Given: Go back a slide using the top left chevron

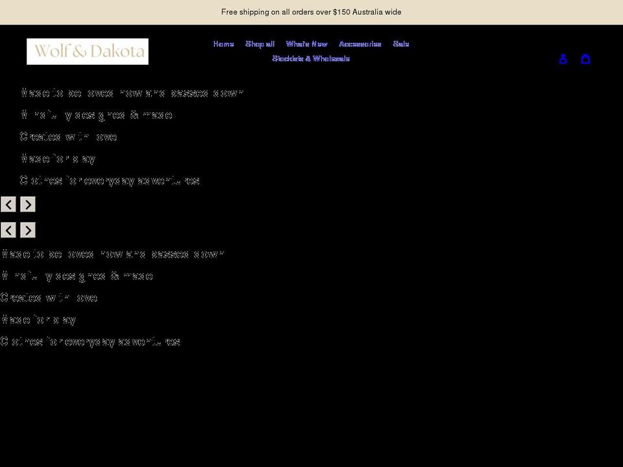Looking at the screenshot, I should (x=8, y=204).
